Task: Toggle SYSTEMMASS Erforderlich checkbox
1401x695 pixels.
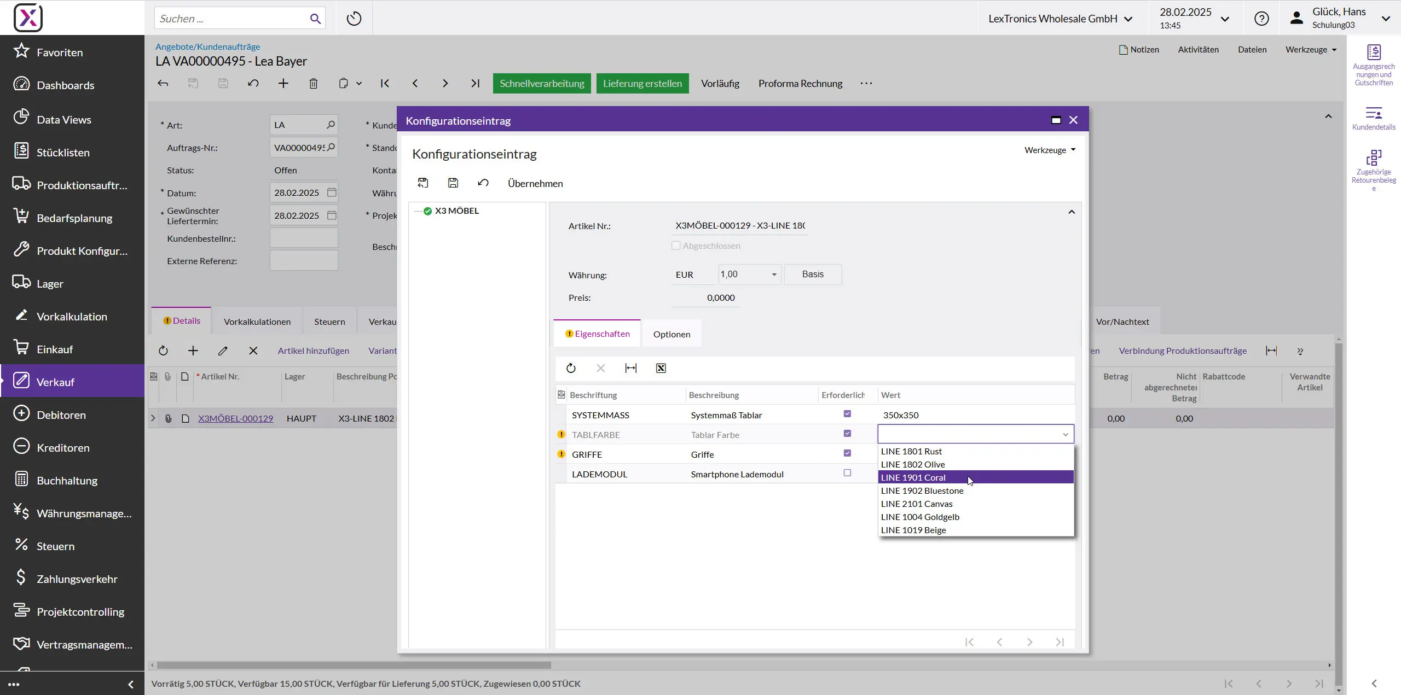Action: tap(847, 414)
